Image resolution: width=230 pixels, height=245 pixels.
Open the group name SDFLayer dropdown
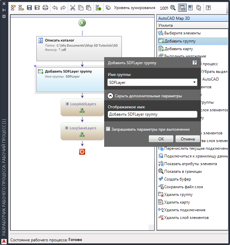(x=194, y=82)
